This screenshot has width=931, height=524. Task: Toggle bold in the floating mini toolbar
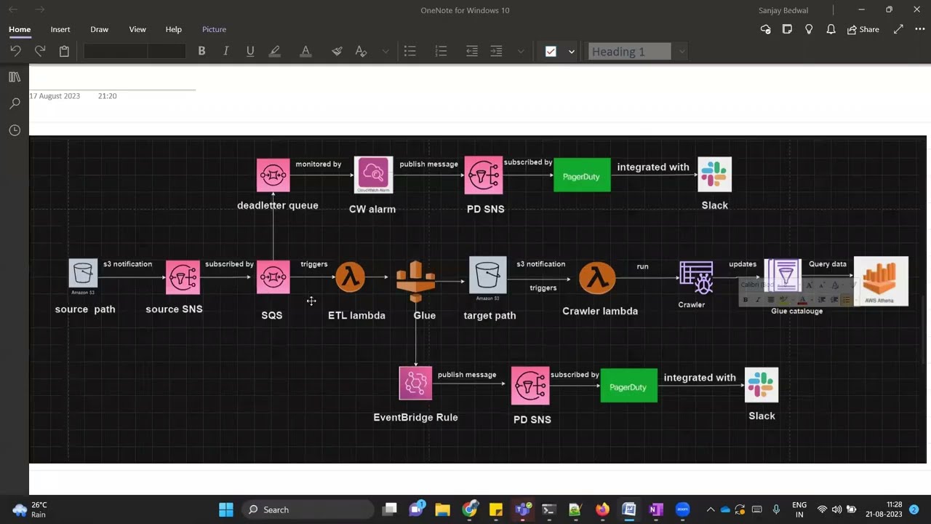point(745,299)
